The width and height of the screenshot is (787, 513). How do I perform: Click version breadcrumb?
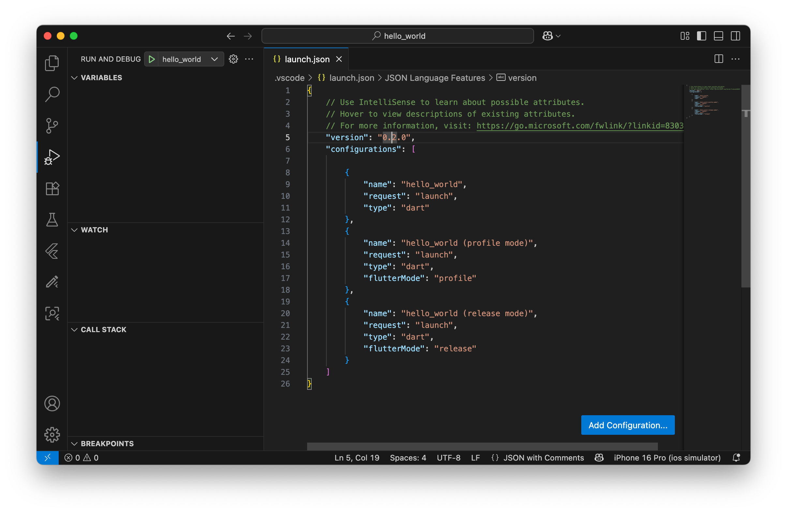522,78
